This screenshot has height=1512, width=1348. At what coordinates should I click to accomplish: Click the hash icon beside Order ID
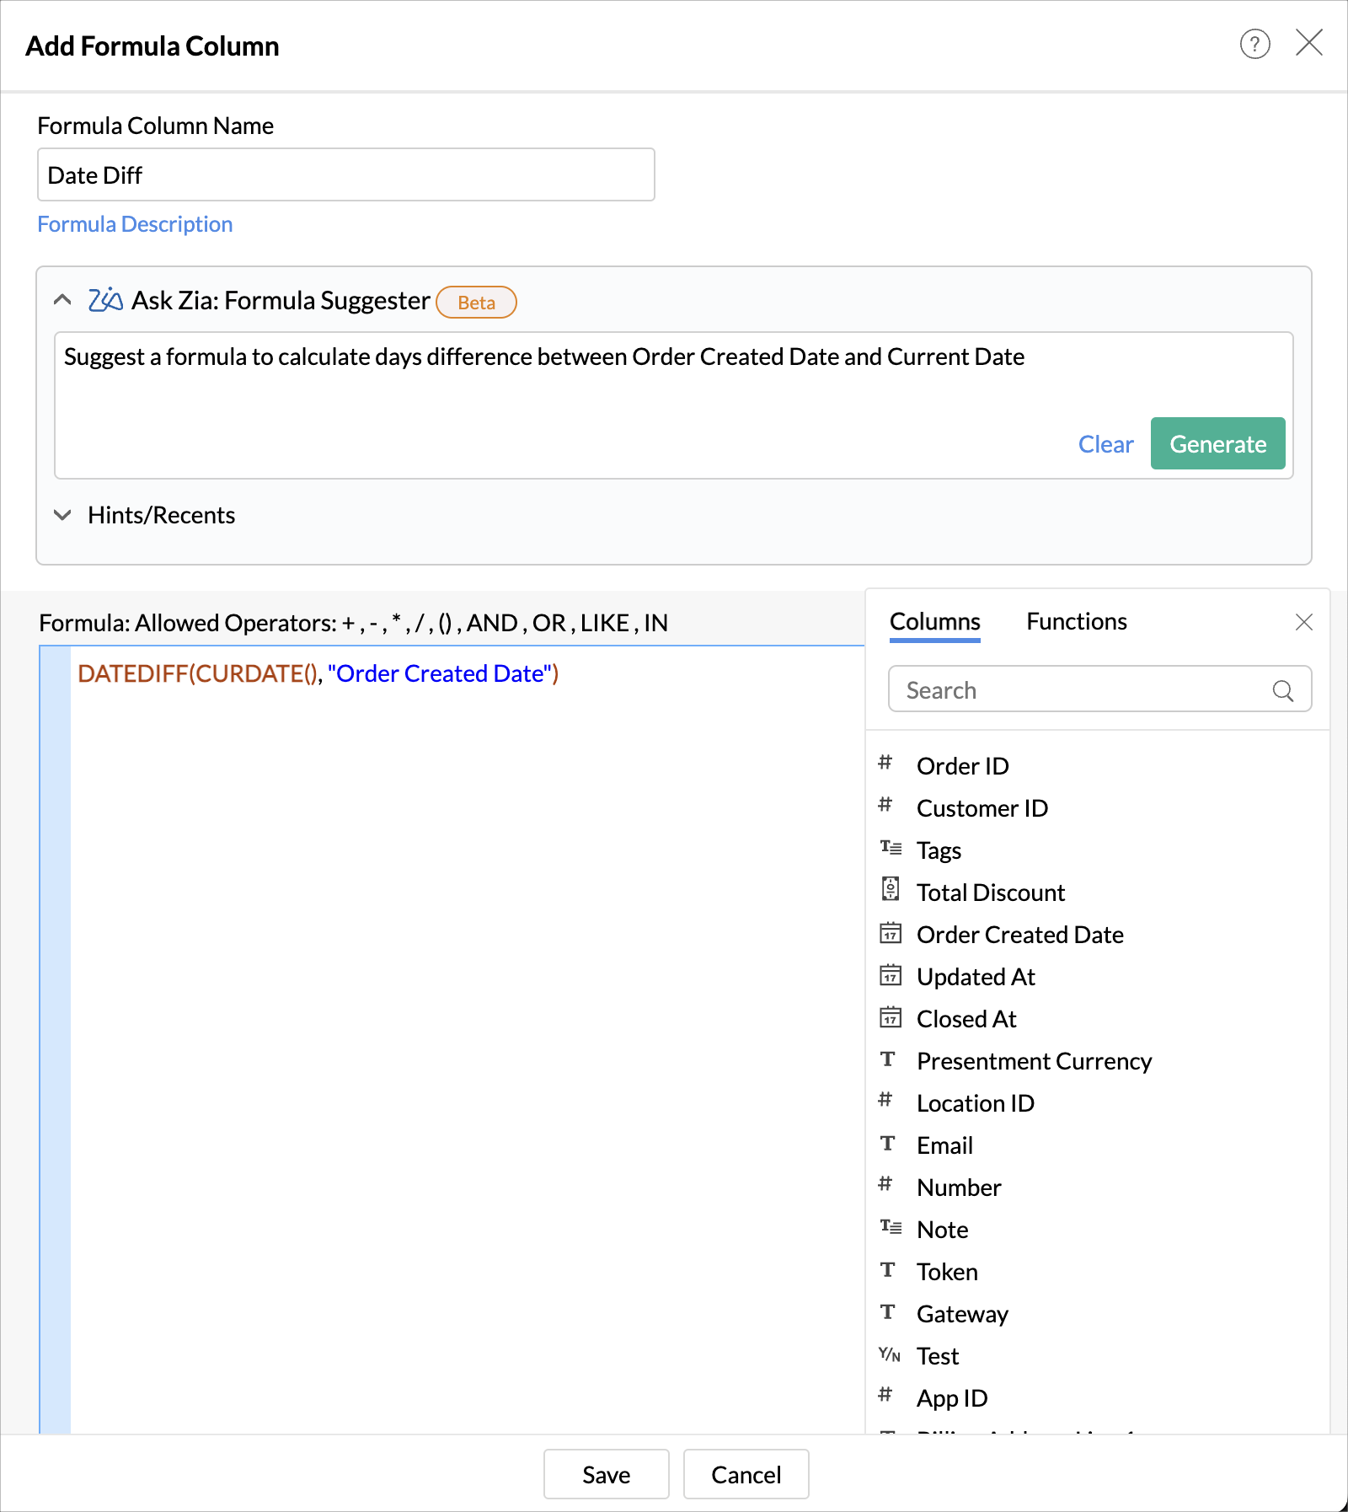[x=885, y=763]
